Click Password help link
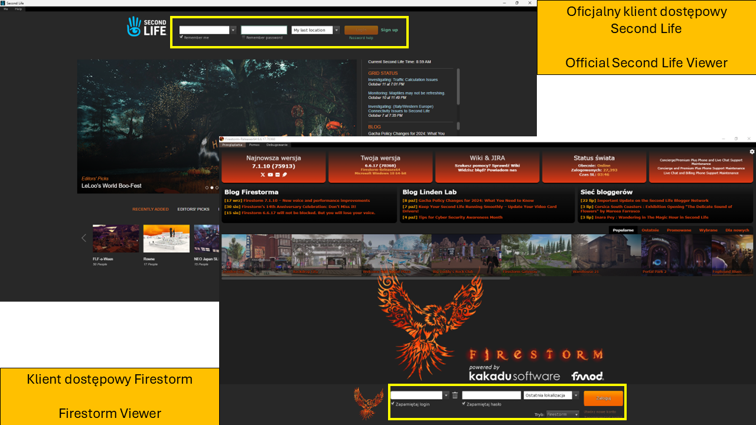 (361, 38)
